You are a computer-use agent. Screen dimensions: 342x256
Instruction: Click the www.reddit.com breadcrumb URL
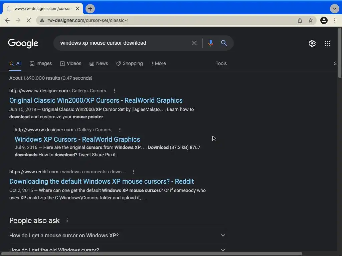point(34,172)
